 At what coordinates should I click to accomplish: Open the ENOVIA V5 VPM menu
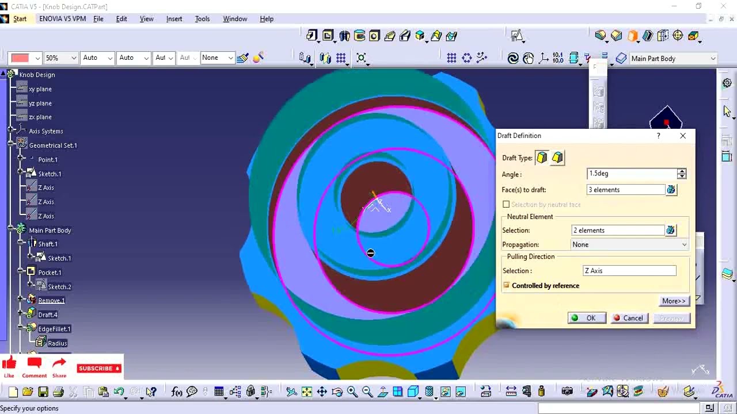(62, 18)
